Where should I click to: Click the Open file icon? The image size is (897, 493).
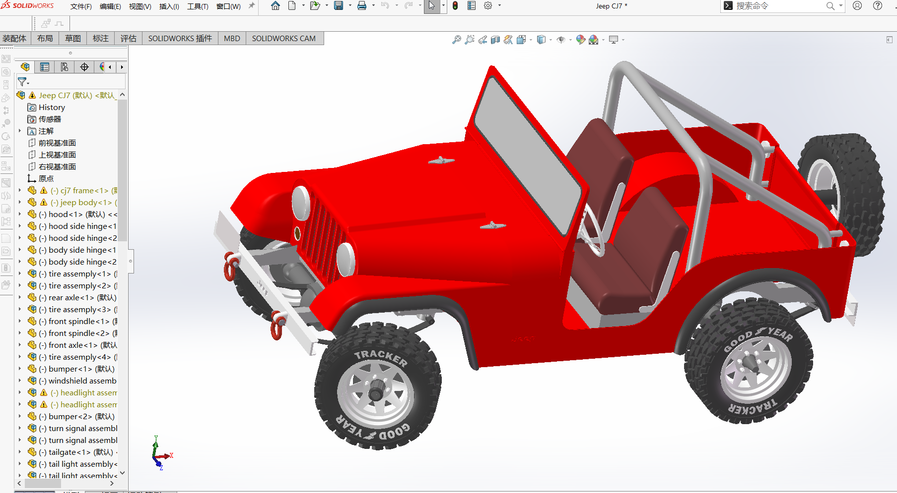click(x=315, y=6)
